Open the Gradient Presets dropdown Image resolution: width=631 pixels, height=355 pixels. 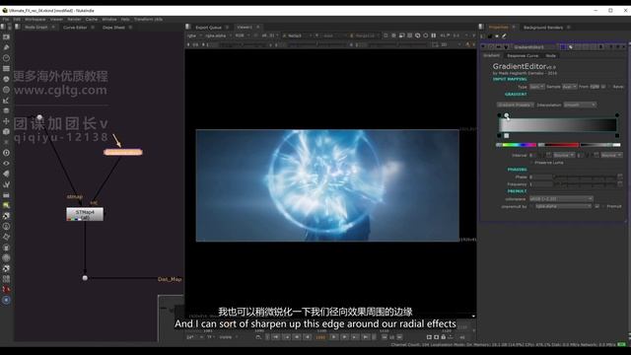(515, 105)
